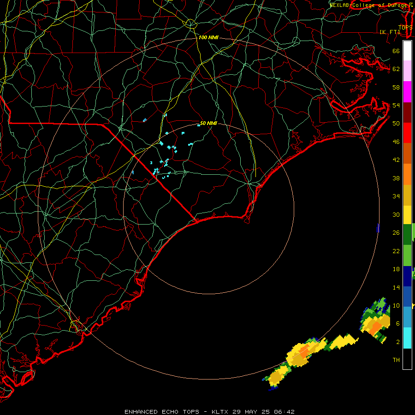Pick the bright orange legend swatch
This screenshot has height=415, width=415.
click(407, 174)
